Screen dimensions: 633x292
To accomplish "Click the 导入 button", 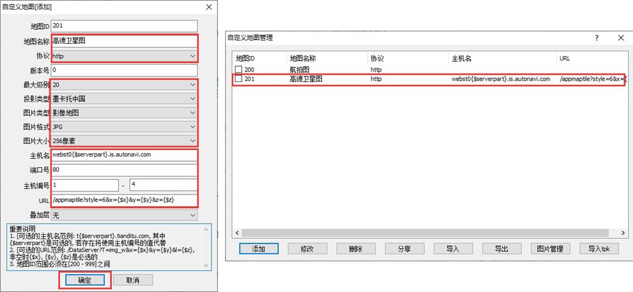I will tap(453, 249).
